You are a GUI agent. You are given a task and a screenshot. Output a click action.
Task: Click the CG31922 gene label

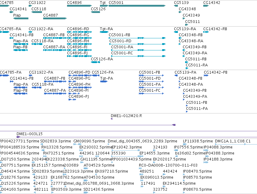coord(37,3)
